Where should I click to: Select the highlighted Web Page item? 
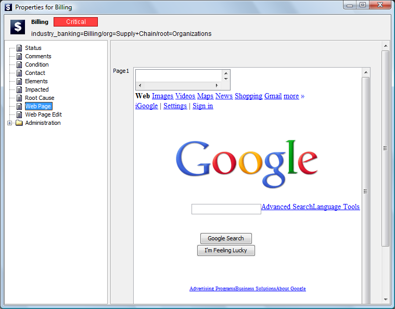point(39,106)
